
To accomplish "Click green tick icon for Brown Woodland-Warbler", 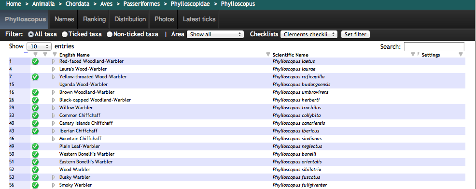I will click(35, 92).
